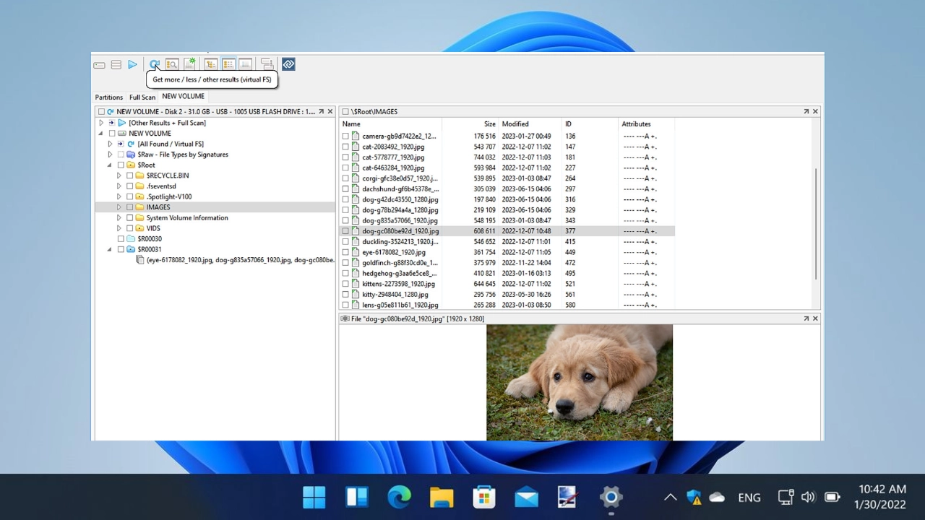The image size is (925, 520).
Task: Click the toolbar icon with green star
Action: tap(189, 64)
